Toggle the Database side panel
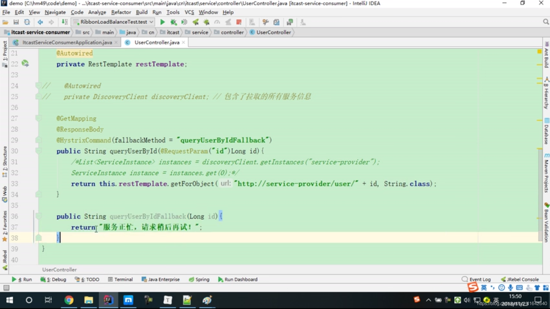Screen dimensions: 550x309 point(547,131)
